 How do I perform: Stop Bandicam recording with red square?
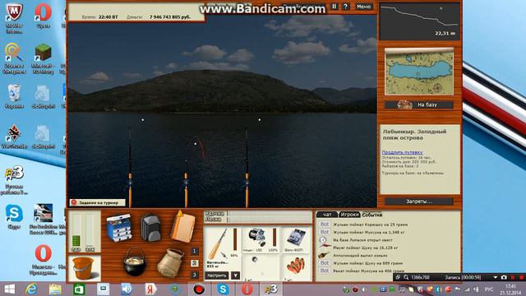[x=521, y=278]
